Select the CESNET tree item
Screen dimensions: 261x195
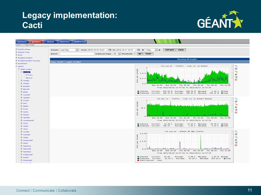26,98
